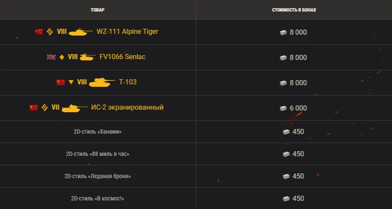Image resolution: width=392 pixels, height=209 pixels.
Task: Open the FV1066 Senlac tank link
Action: tap(122, 57)
